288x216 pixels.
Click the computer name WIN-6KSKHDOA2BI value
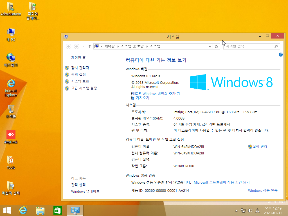point(189,147)
